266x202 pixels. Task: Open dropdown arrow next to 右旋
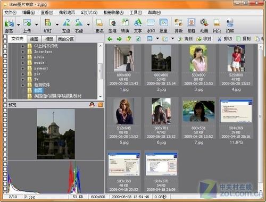click(88, 24)
